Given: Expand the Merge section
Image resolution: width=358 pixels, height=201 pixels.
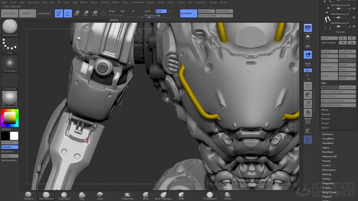Looking at the screenshot, I should click(x=325, y=110).
